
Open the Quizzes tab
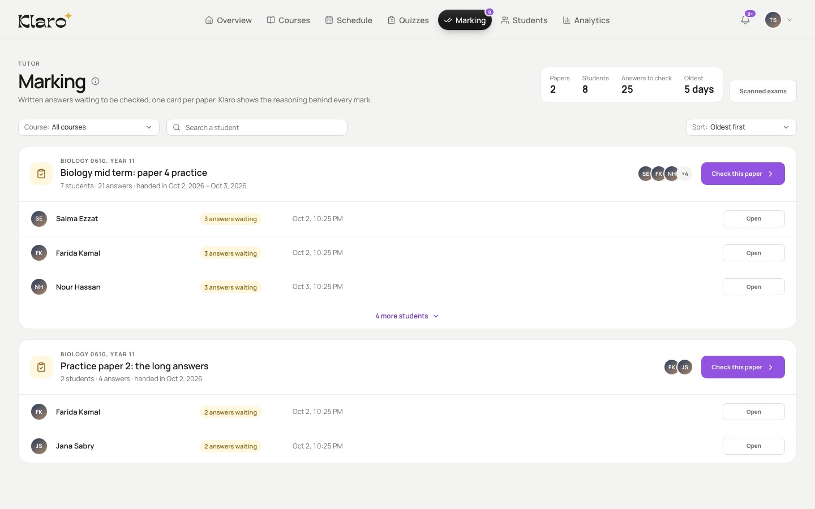coord(408,20)
